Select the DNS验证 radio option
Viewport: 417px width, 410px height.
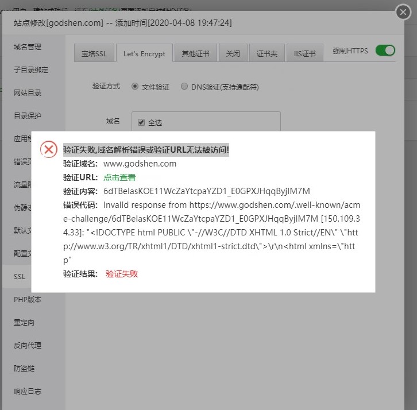click(184, 86)
